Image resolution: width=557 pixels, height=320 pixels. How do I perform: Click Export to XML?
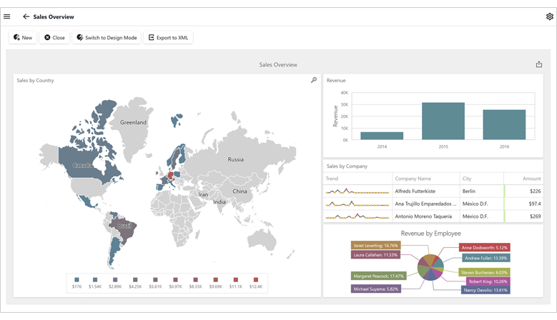(168, 37)
